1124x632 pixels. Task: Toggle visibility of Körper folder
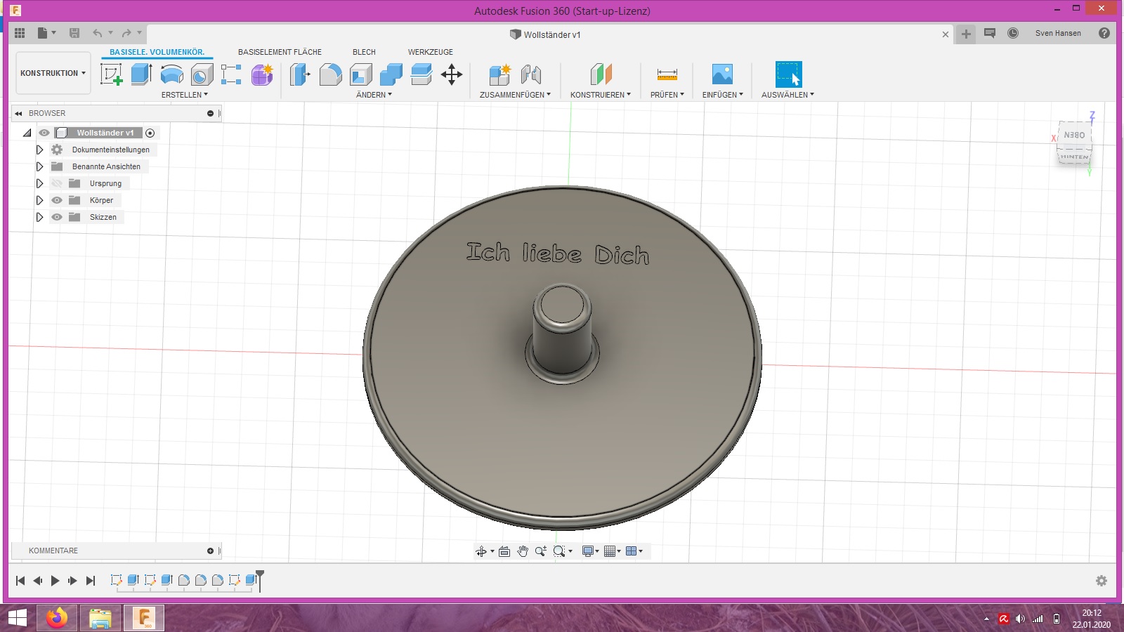[57, 200]
